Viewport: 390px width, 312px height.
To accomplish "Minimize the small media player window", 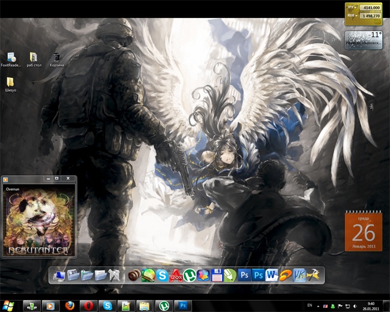I will pos(48,178).
